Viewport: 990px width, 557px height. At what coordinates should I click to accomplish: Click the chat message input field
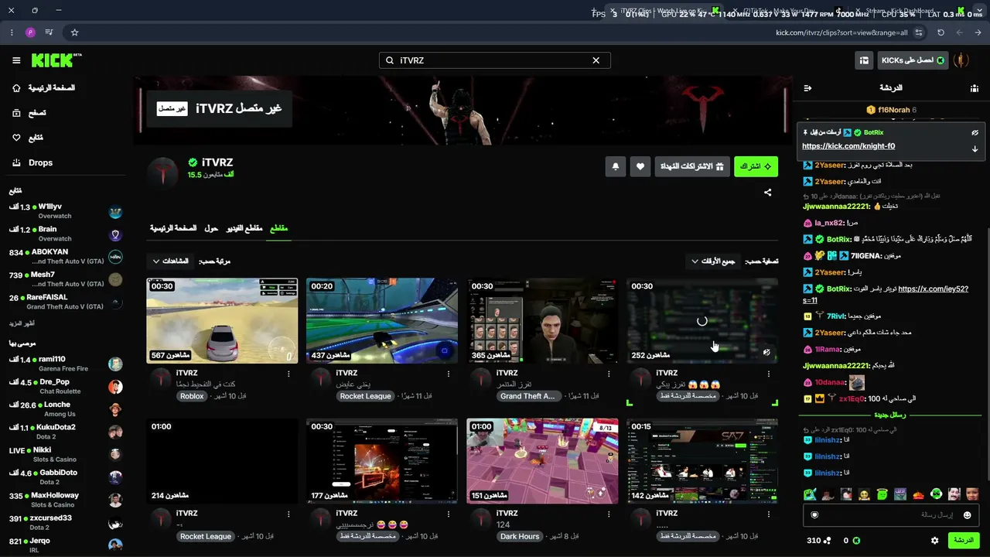(891, 515)
